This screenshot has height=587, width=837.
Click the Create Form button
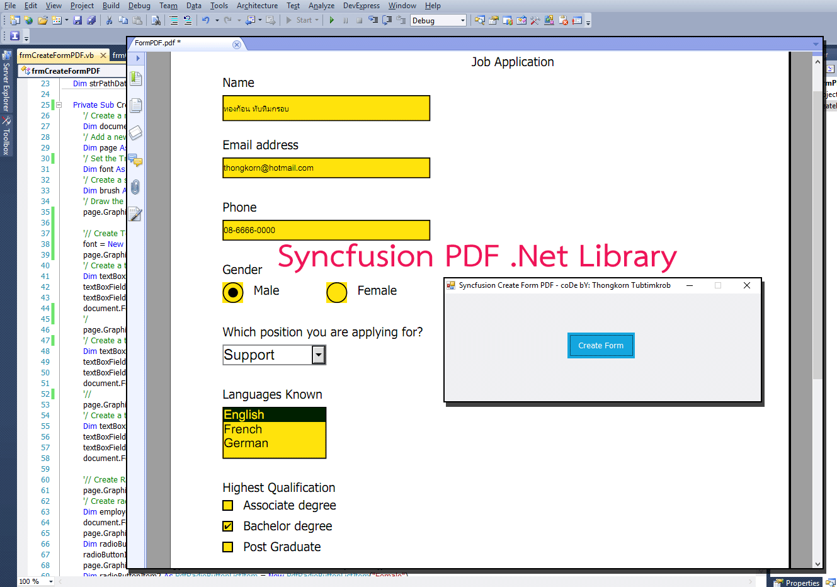pyautogui.click(x=601, y=346)
